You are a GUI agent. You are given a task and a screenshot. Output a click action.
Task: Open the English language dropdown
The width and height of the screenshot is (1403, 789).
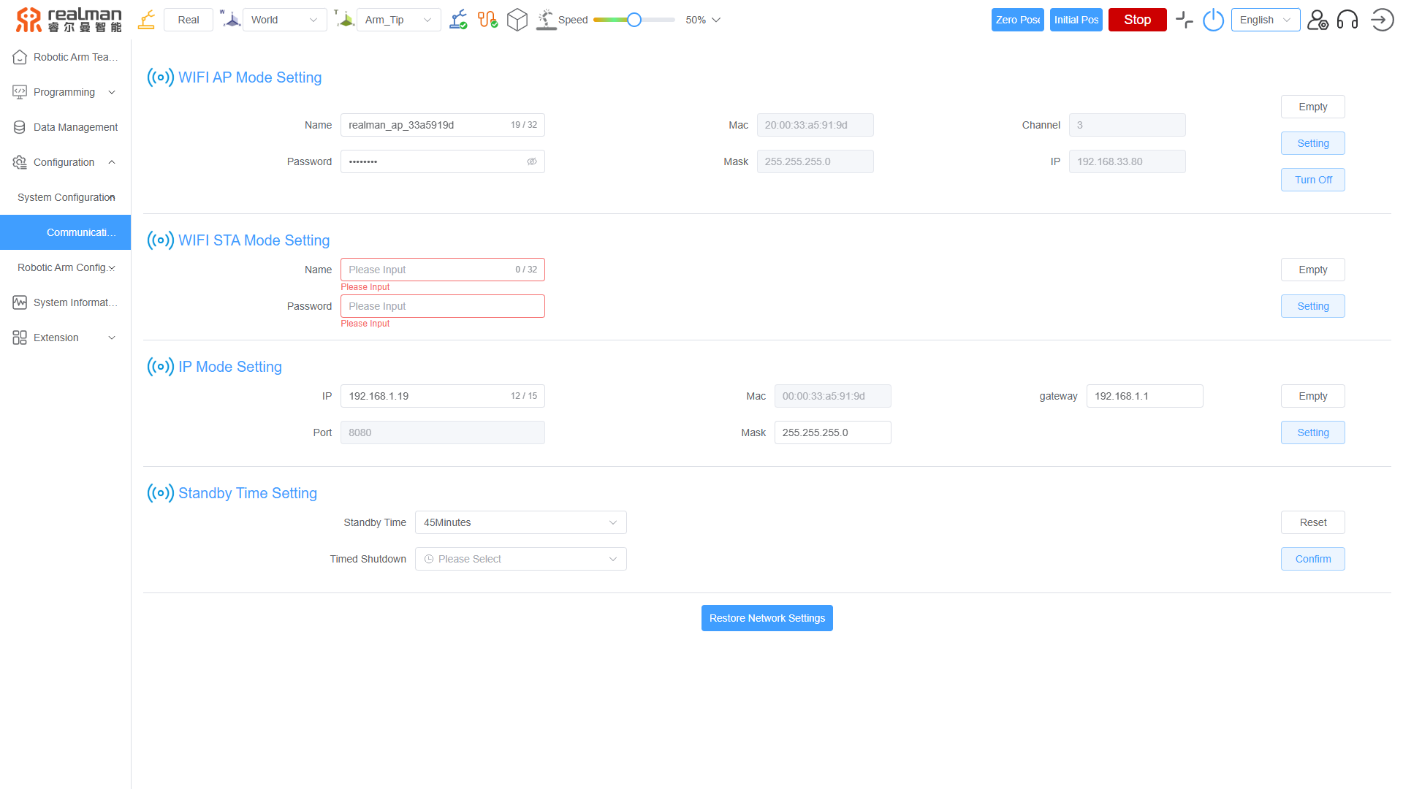(1265, 20)
